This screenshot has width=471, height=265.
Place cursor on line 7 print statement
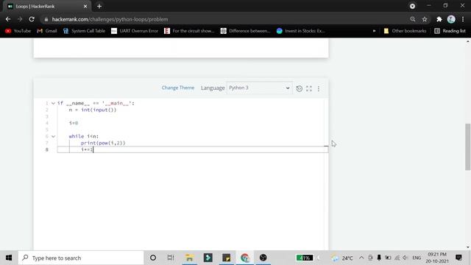[x=103, y=143]
